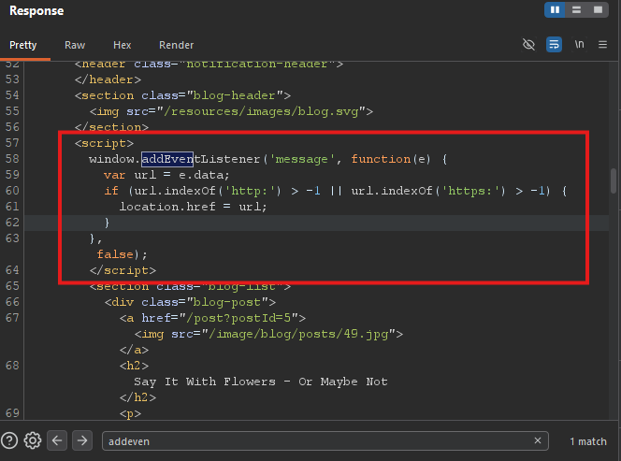Click the 'false);' code text
The height and width of the screenshot is (461, 621).
pos(122,254)
